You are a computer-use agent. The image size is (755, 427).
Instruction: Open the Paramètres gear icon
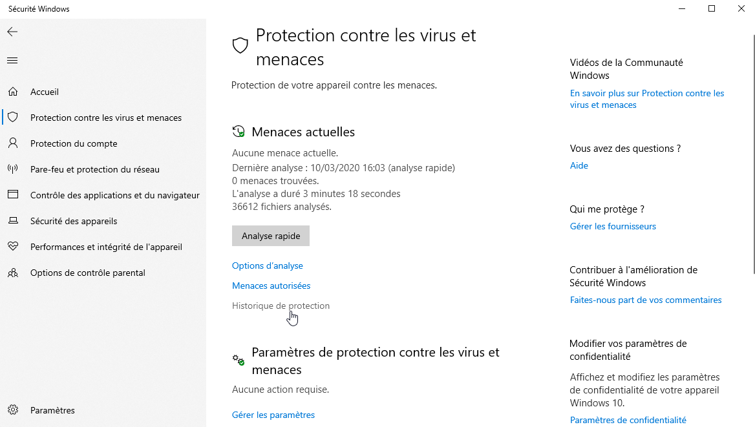coord(13,410)
